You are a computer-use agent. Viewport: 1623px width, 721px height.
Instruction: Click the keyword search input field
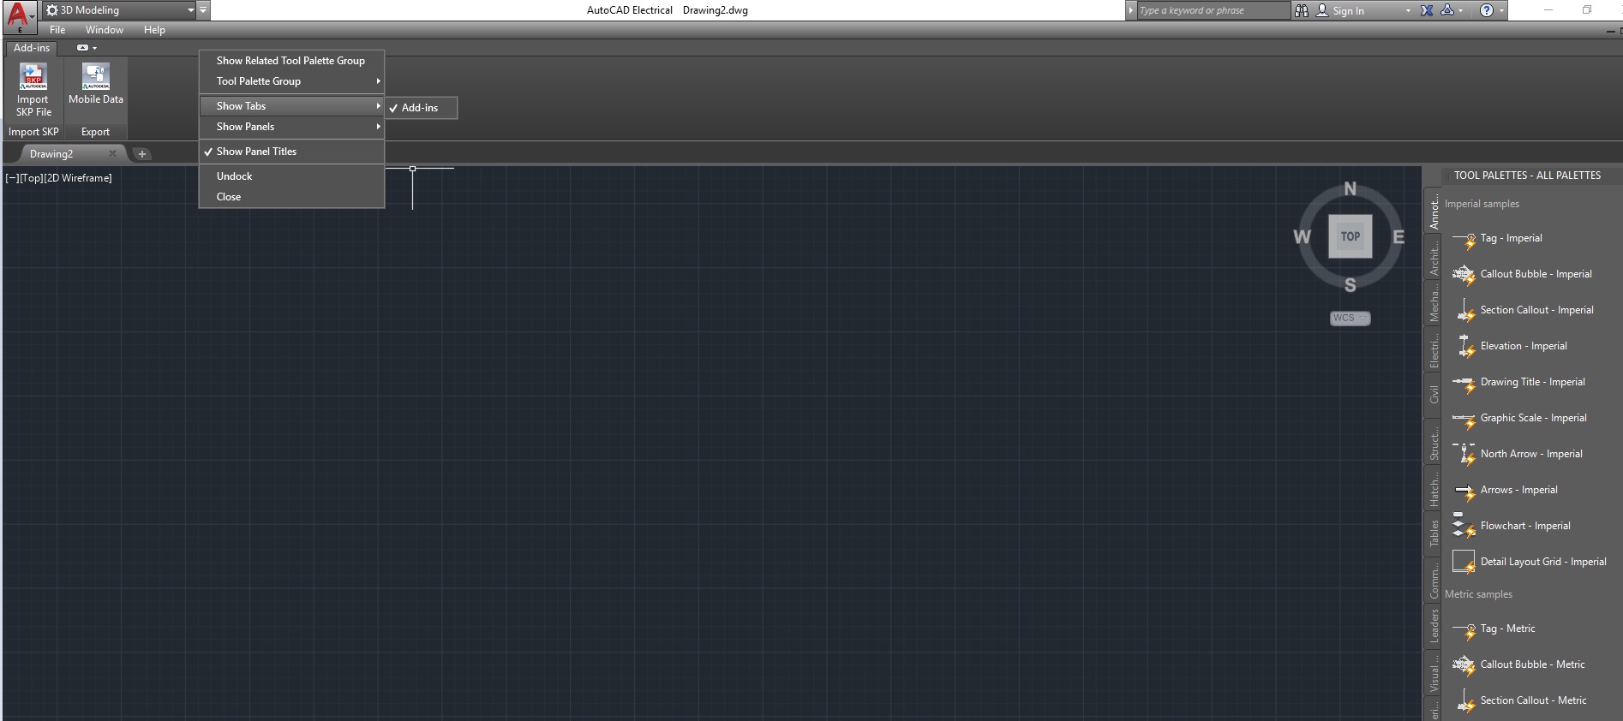point(1213,10)
